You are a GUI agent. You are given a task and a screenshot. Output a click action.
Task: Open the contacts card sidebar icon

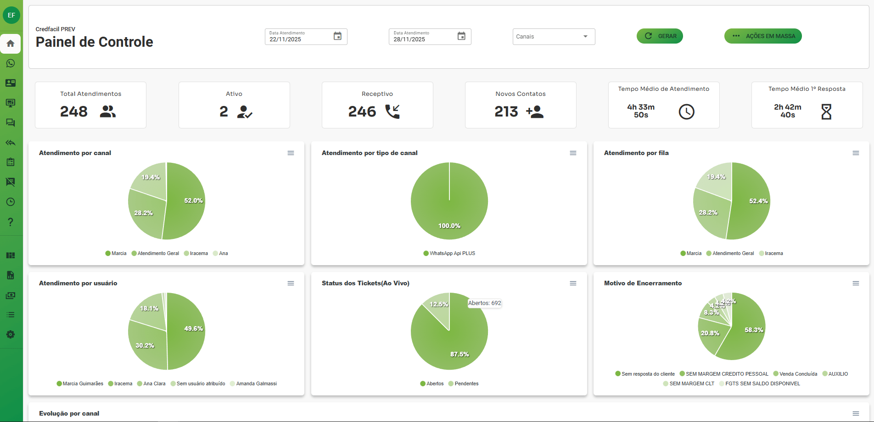(11, 83)
